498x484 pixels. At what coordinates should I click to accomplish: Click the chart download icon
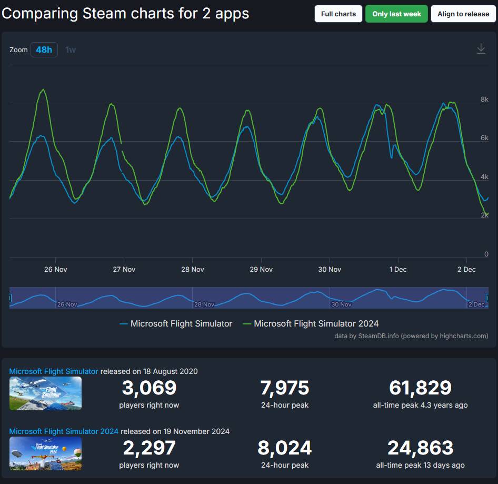[x=481, y=48]
